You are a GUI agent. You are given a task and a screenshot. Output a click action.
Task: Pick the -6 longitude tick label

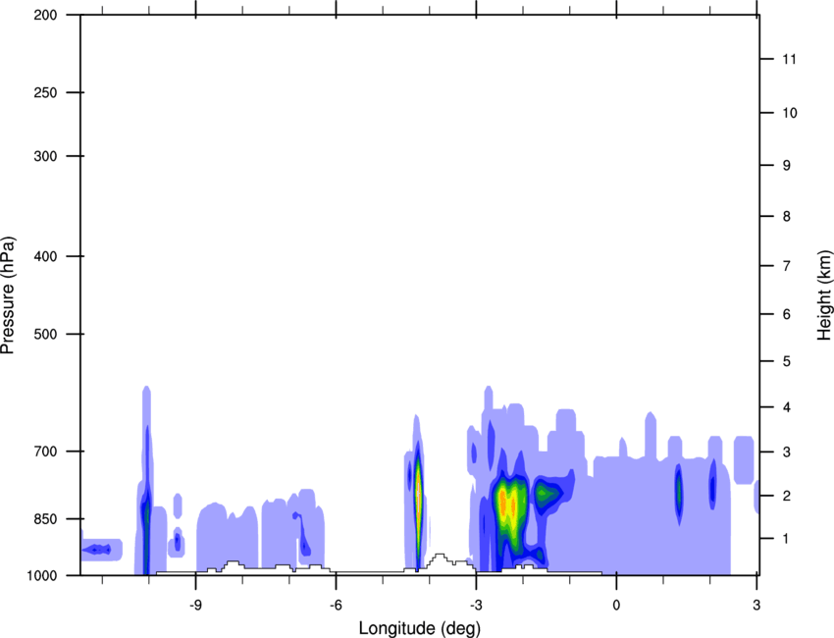[336, 605]
